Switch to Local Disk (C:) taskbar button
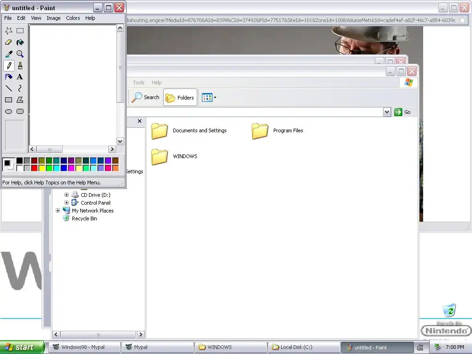 304,347
